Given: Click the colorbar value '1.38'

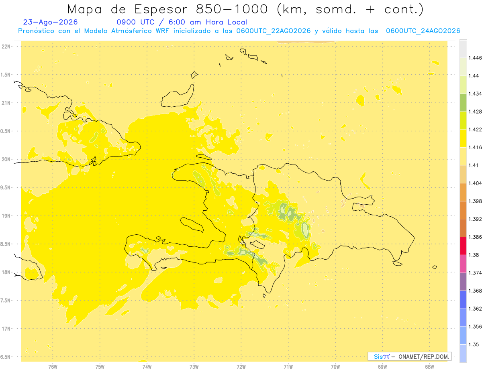Looking at the screenshot, I should pos(474,255).
